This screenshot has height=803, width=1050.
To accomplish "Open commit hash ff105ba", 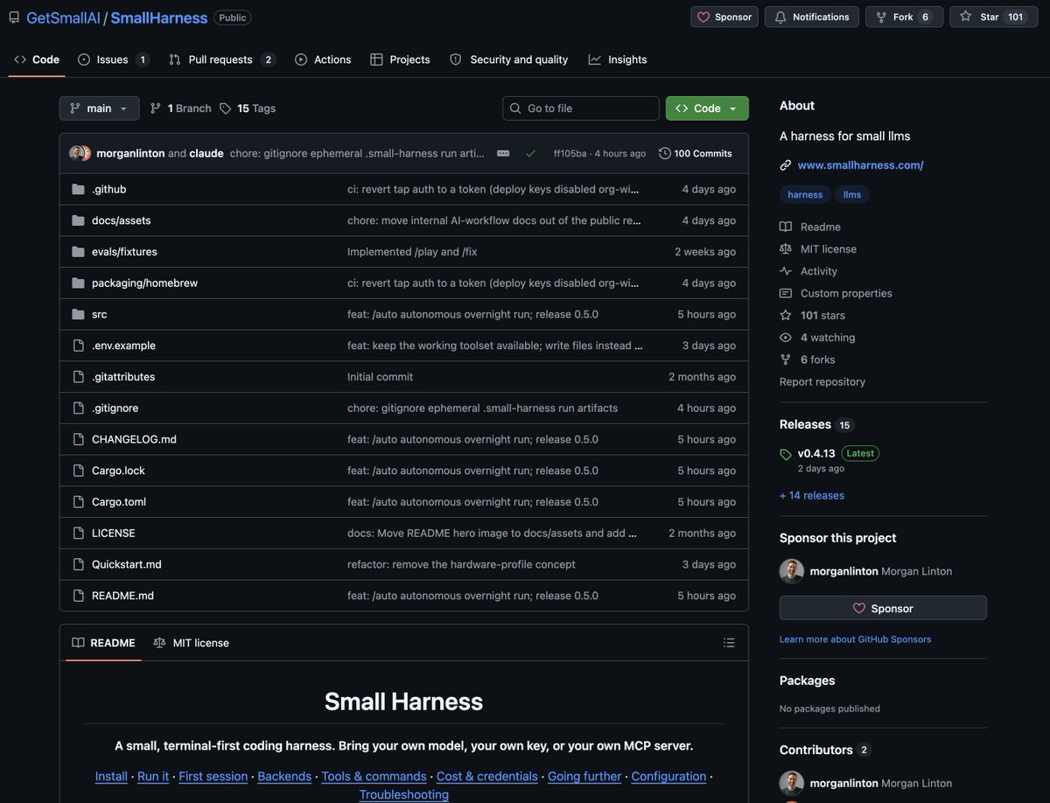I will (x=570, y=154).
